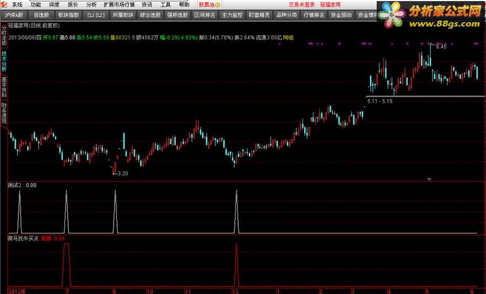Open the 系统 menu
This screenshot has width=486, height=294.
coord(17,5)
